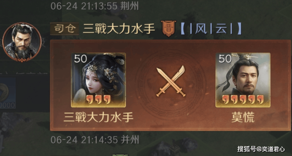Click the 搜狐号@奕道君心 watermark
Viewport: 292px width, 156px height.
(x=261, y=149)
